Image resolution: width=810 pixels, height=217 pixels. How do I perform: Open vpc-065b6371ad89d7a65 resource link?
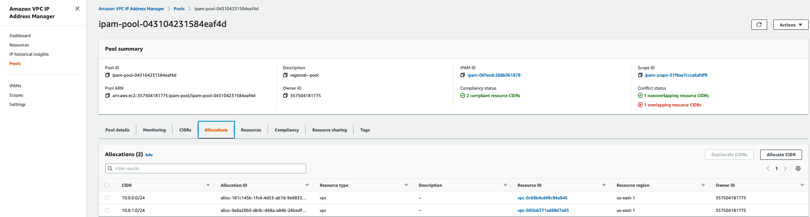click(x=543, y=210)
